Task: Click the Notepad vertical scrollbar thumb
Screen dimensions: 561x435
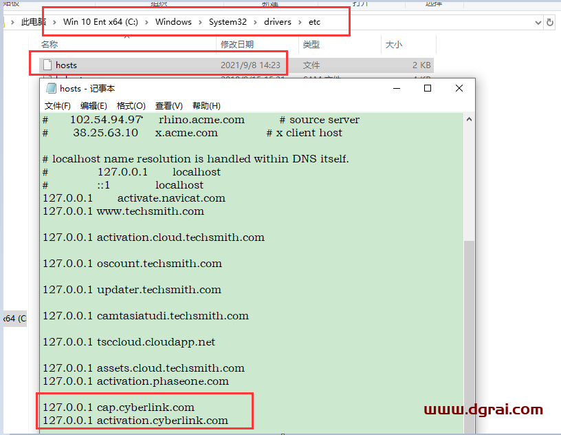Action: point(469,337)
